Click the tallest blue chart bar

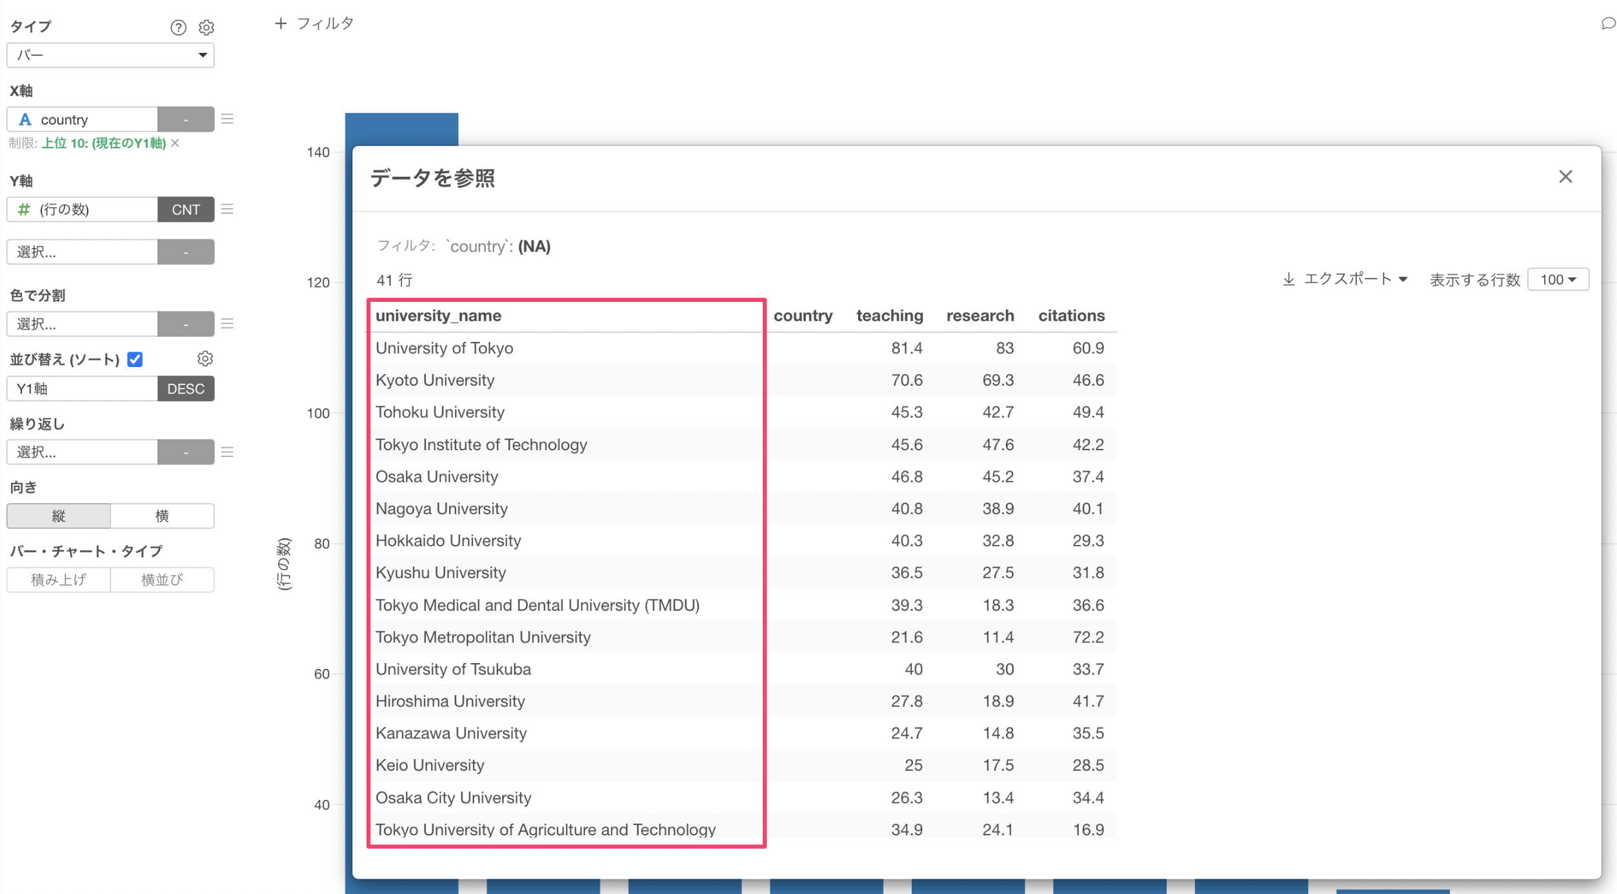point(401,129)
